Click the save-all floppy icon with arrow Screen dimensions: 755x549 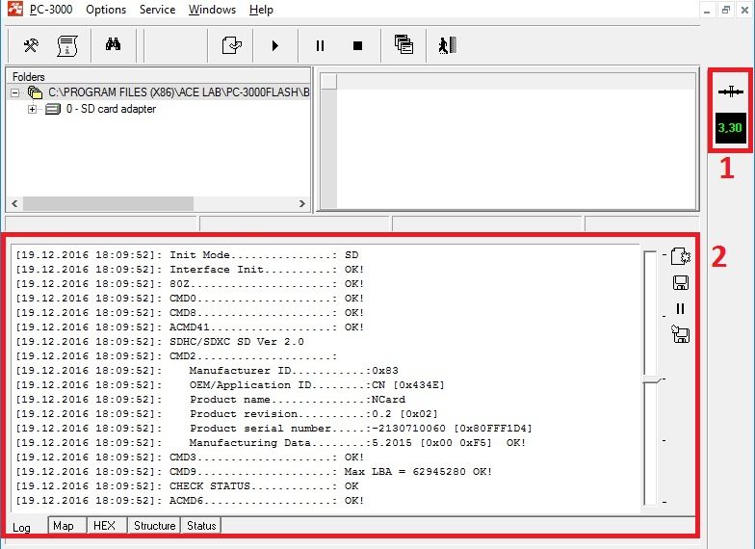coord(680,333)
